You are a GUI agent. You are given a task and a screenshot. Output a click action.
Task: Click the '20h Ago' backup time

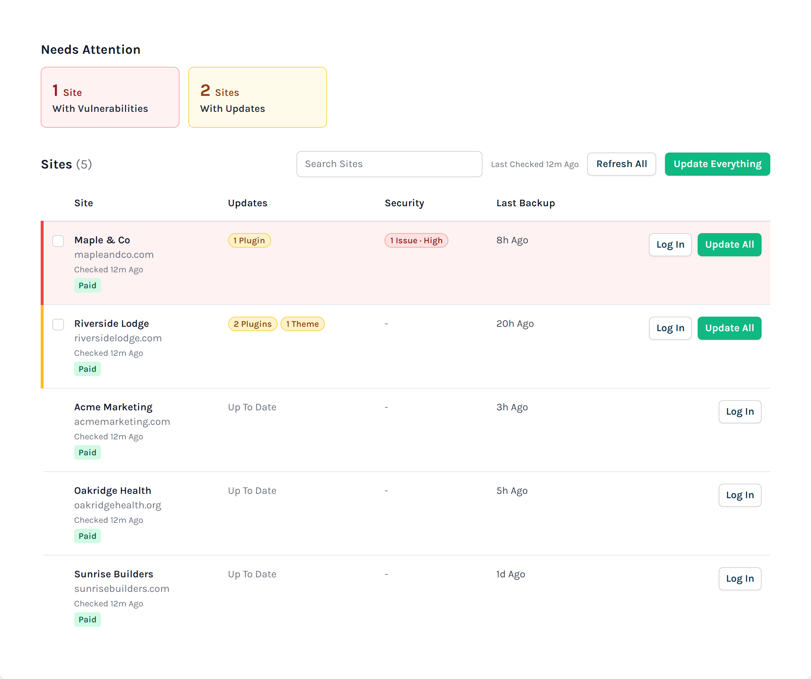pos(515,324)
